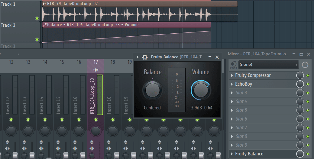Click the POST input routing icon

coord(233,65)
